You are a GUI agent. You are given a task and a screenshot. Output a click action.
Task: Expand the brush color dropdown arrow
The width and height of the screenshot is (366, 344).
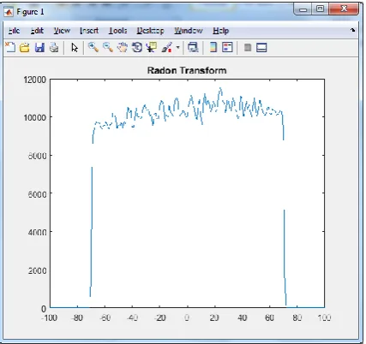[x=177, y=47]
